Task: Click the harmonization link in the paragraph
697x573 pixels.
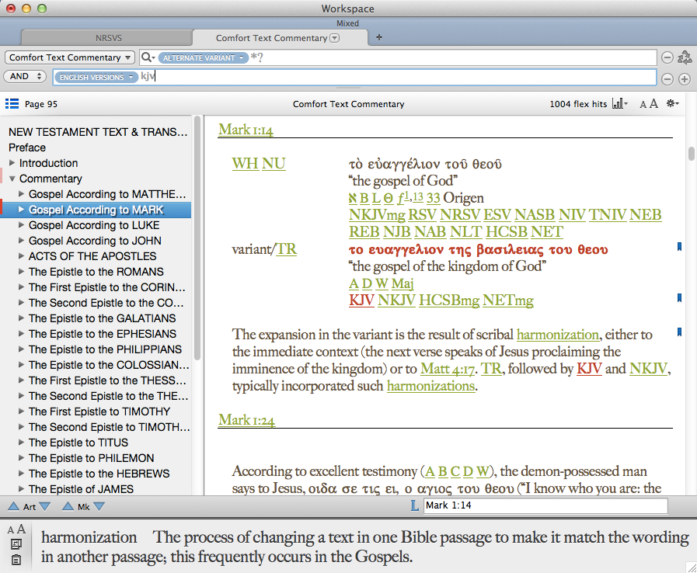Action: click(x=558, y=335)
